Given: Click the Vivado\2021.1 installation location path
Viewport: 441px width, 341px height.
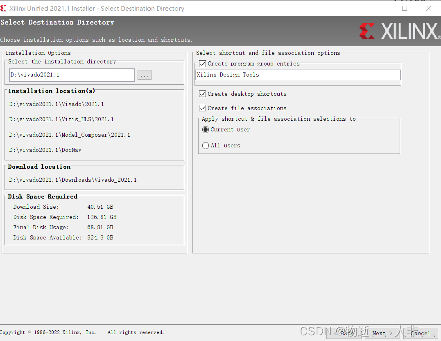Looking at the screenshot, I should click(x=57, y=104).
